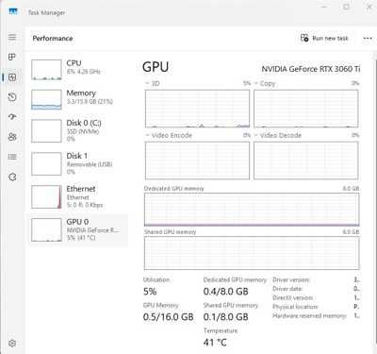Select the Performance page icon in sidebar
Viewport: 377px width, 354px height.
12,77
